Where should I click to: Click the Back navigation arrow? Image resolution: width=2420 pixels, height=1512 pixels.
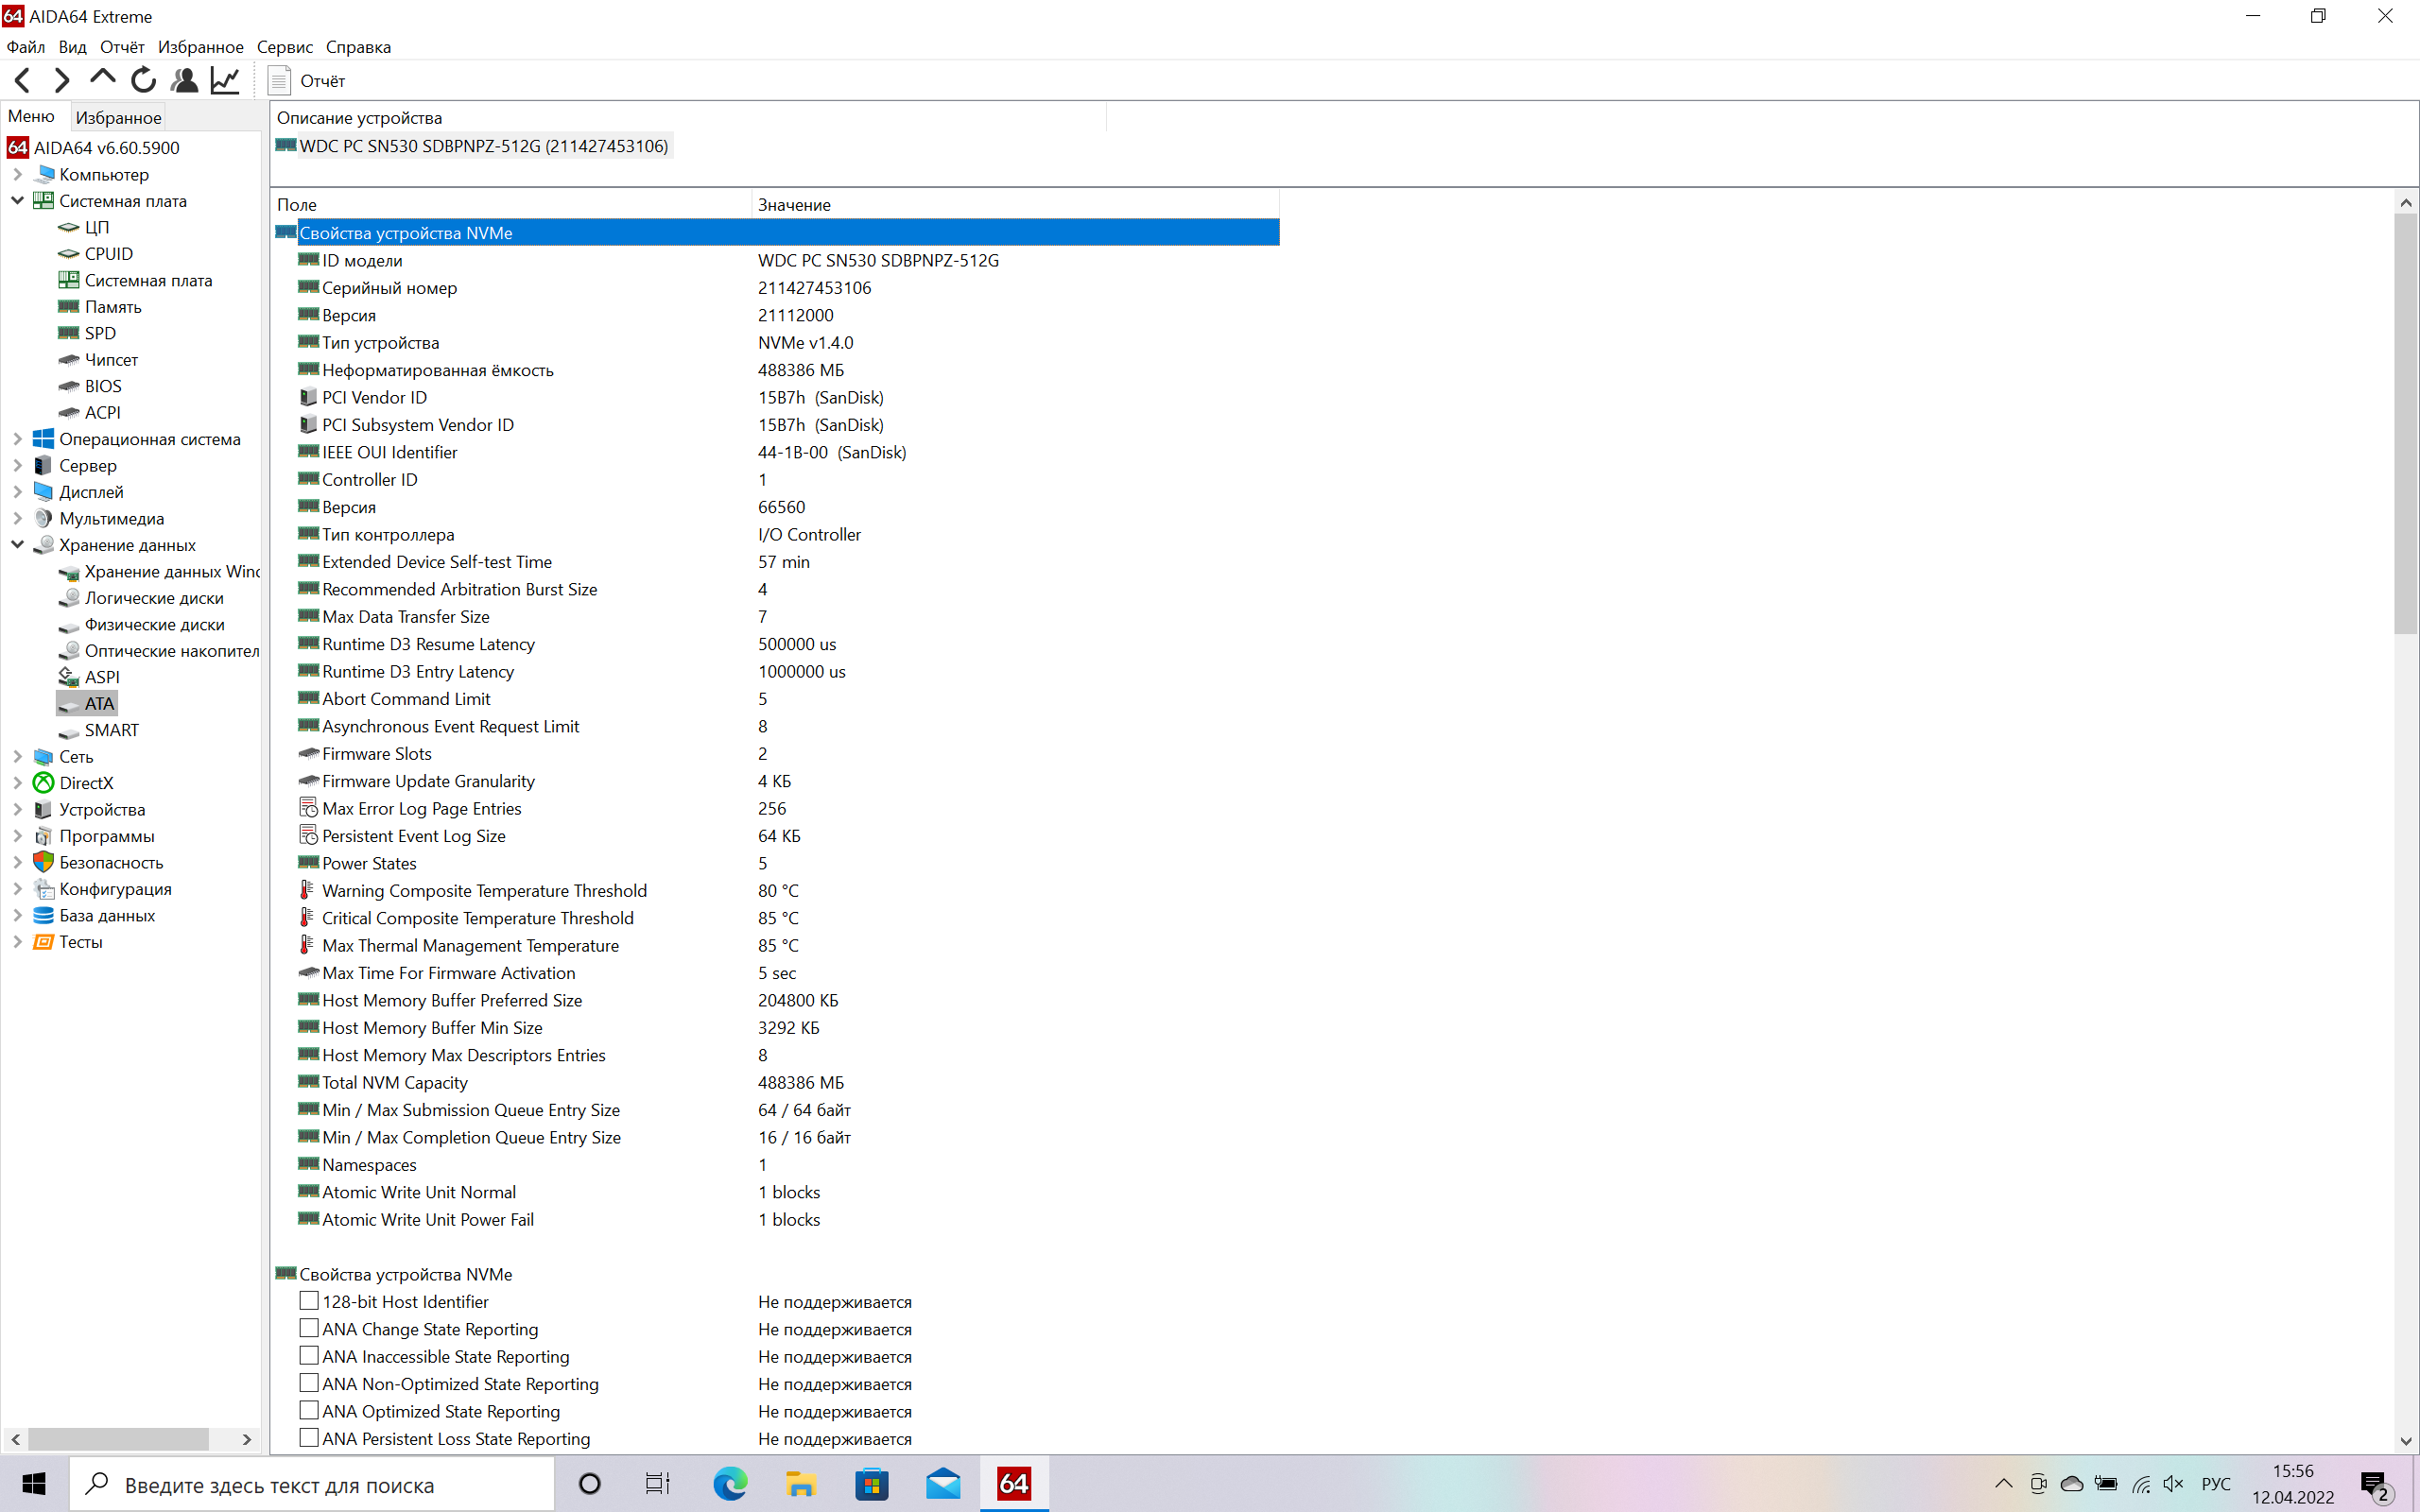click(x=23, y=80)
